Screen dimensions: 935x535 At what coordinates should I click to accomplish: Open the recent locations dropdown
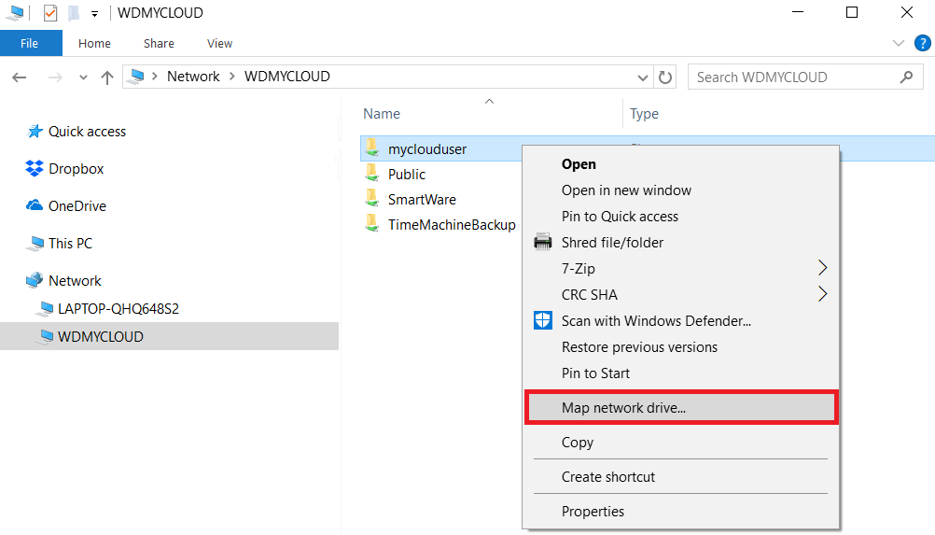(x=83, y=77)
